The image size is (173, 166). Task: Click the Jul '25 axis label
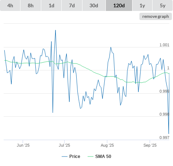tap(65, 145)
